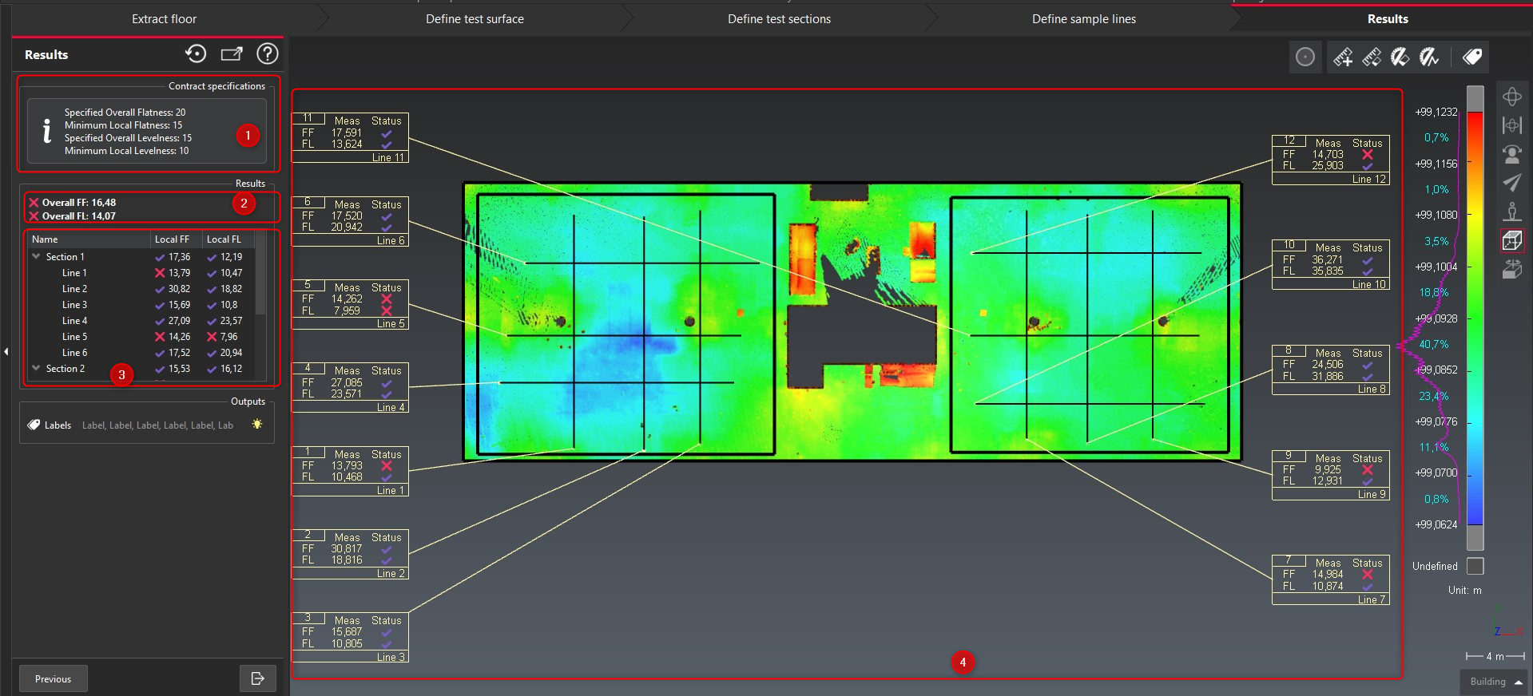Click the help question mark icon
Image resolution: width=1533 pixels, height=696 pixels.
point(267,53)
